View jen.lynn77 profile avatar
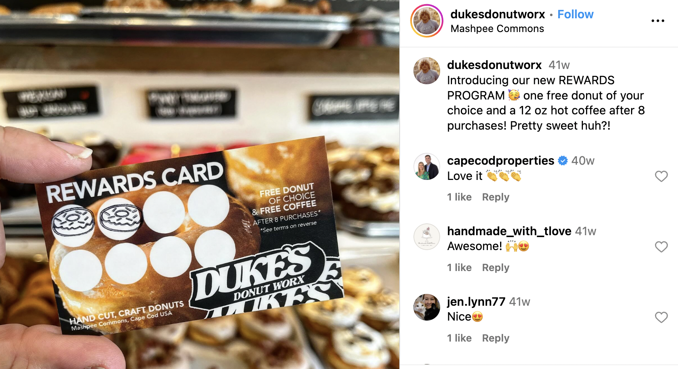The height and width of the screenshot is (369, 678). click(x=427, y=307)
